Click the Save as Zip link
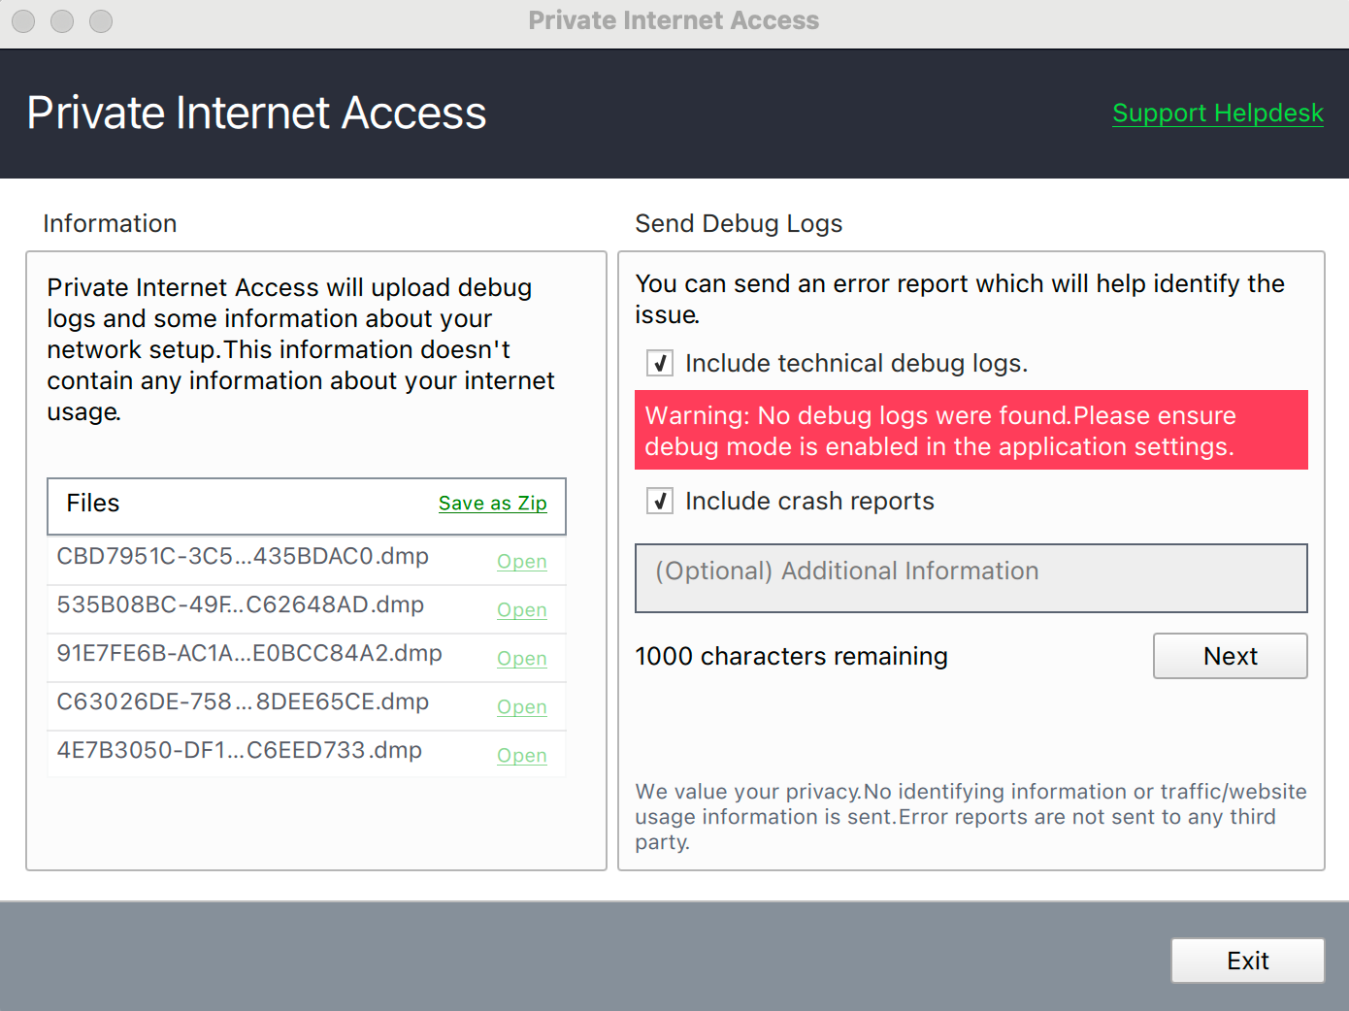Image resolution: width=1349 pixels, height=1011 pixels. [492, 504]
